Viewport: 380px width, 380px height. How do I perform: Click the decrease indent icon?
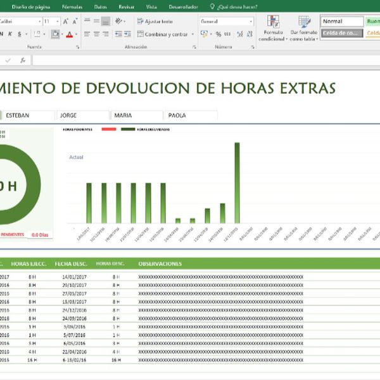(118, 34)
